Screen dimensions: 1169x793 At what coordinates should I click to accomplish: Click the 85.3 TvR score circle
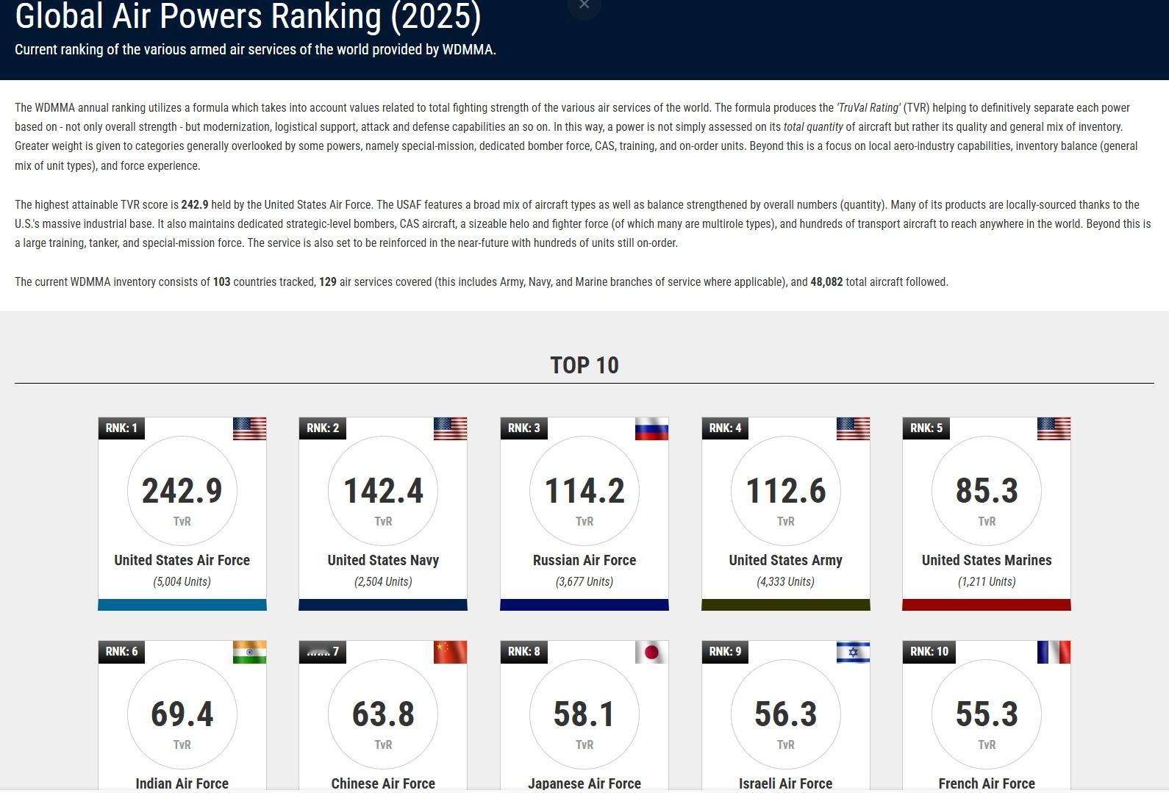(x=987, y=491)
